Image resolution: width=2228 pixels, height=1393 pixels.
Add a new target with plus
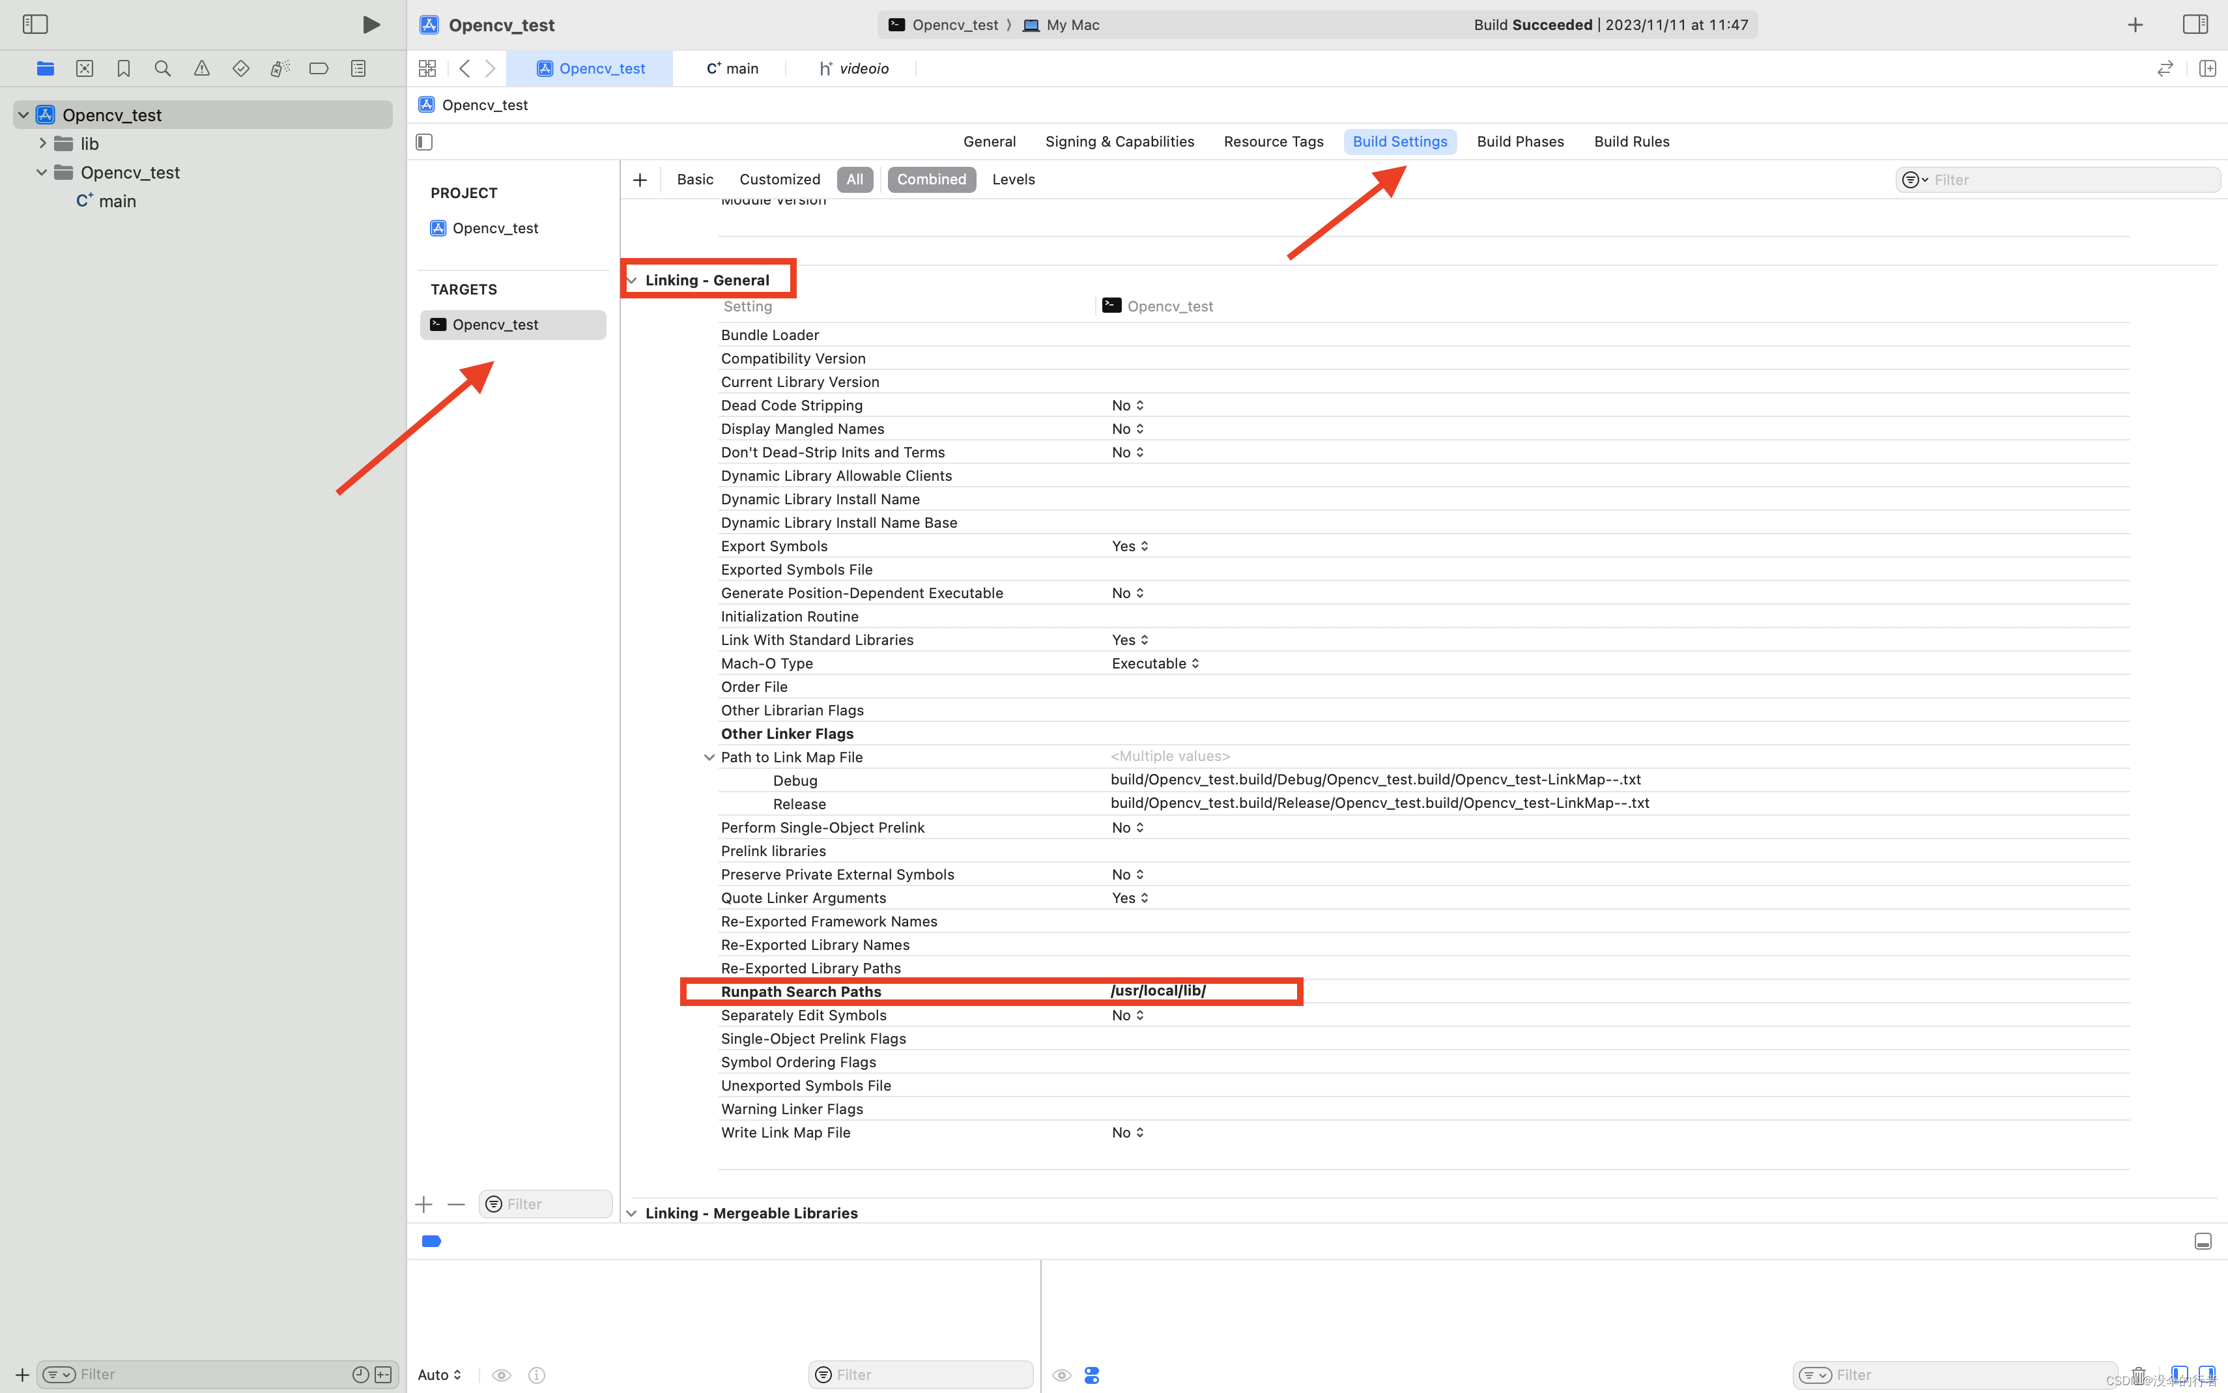click(x=423, y=1204)
